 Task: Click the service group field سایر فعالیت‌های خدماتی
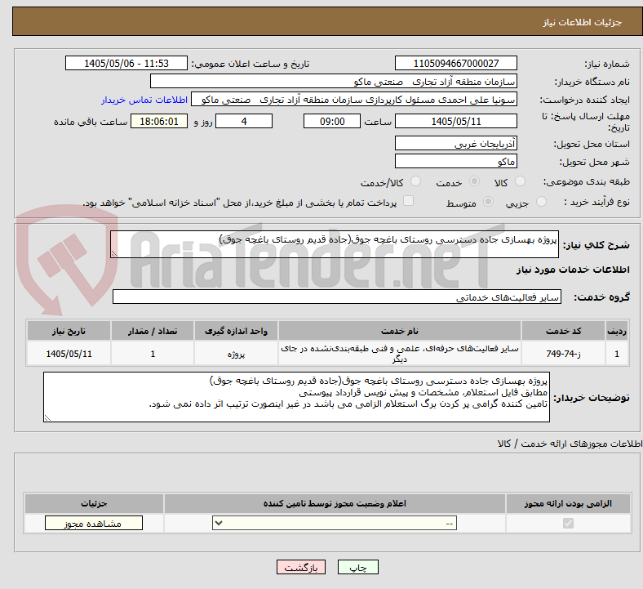[337, 297]
